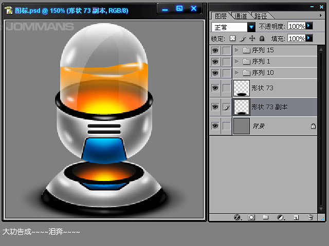The width and height of the screenshot is (329, 246).
Task: Click the add layer style icon
Action: pos(237,217)
